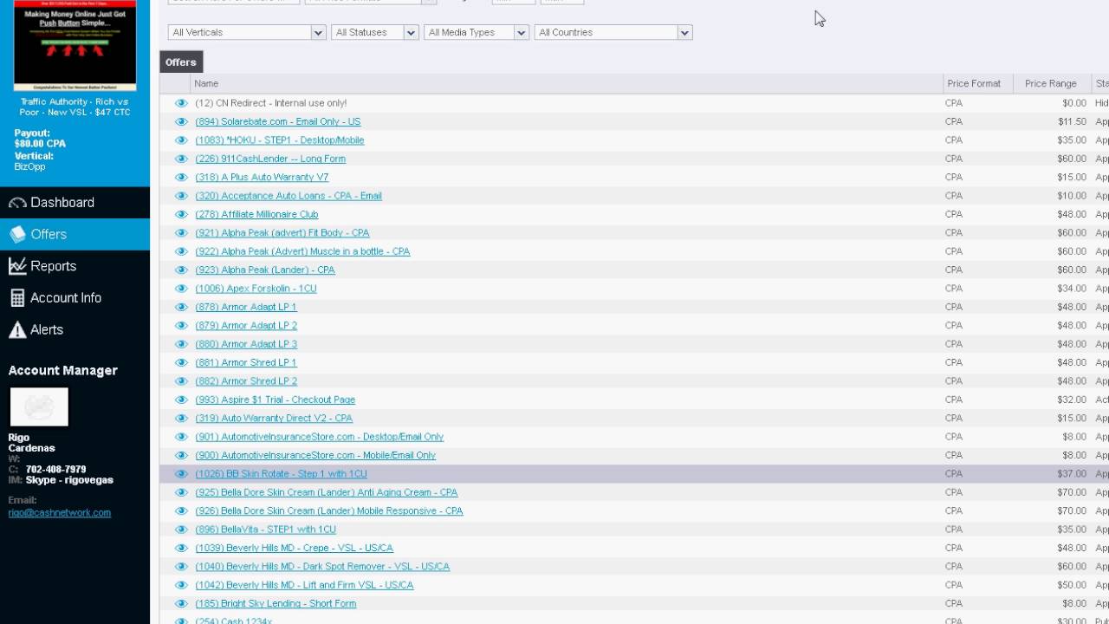The width and height of the screenshot is (1109, 624).
Task: Click the Offers tag icon in sidebar
Action: tap(17, 234)
